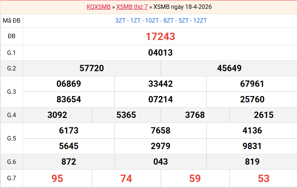The width and height of the screenshot is (297, 188).
Task: Click G.2 result 57720
Action: pyautogui.click(x=91, y=68)
